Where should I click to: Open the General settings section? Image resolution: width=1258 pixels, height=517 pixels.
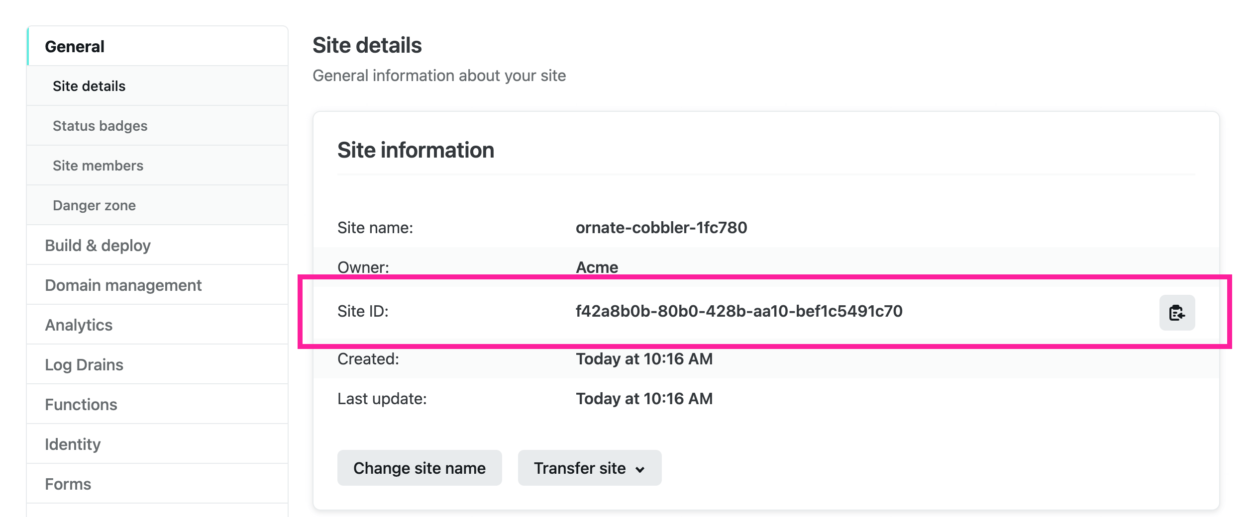(x=75, y=46)
